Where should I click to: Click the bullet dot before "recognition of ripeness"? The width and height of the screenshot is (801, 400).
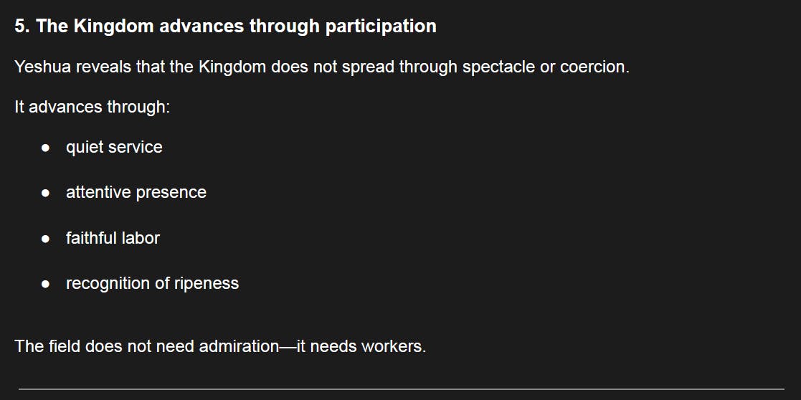pyautogui.click(x=45, y=284)
